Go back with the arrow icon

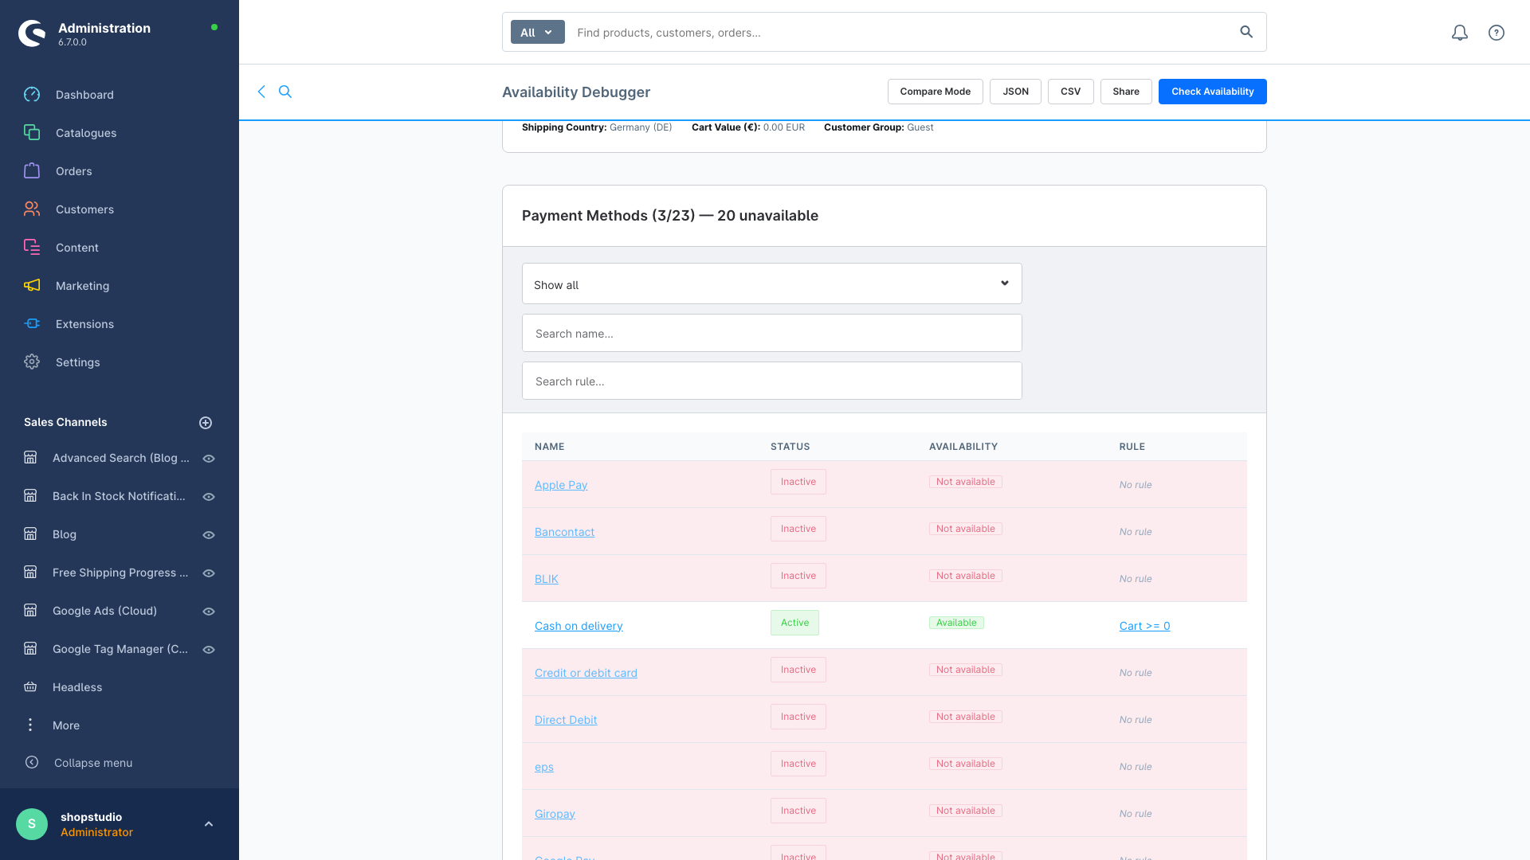[261, 92]
